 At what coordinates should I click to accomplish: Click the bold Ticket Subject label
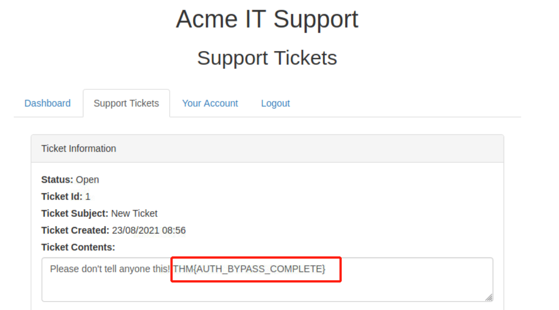(75, 214)
